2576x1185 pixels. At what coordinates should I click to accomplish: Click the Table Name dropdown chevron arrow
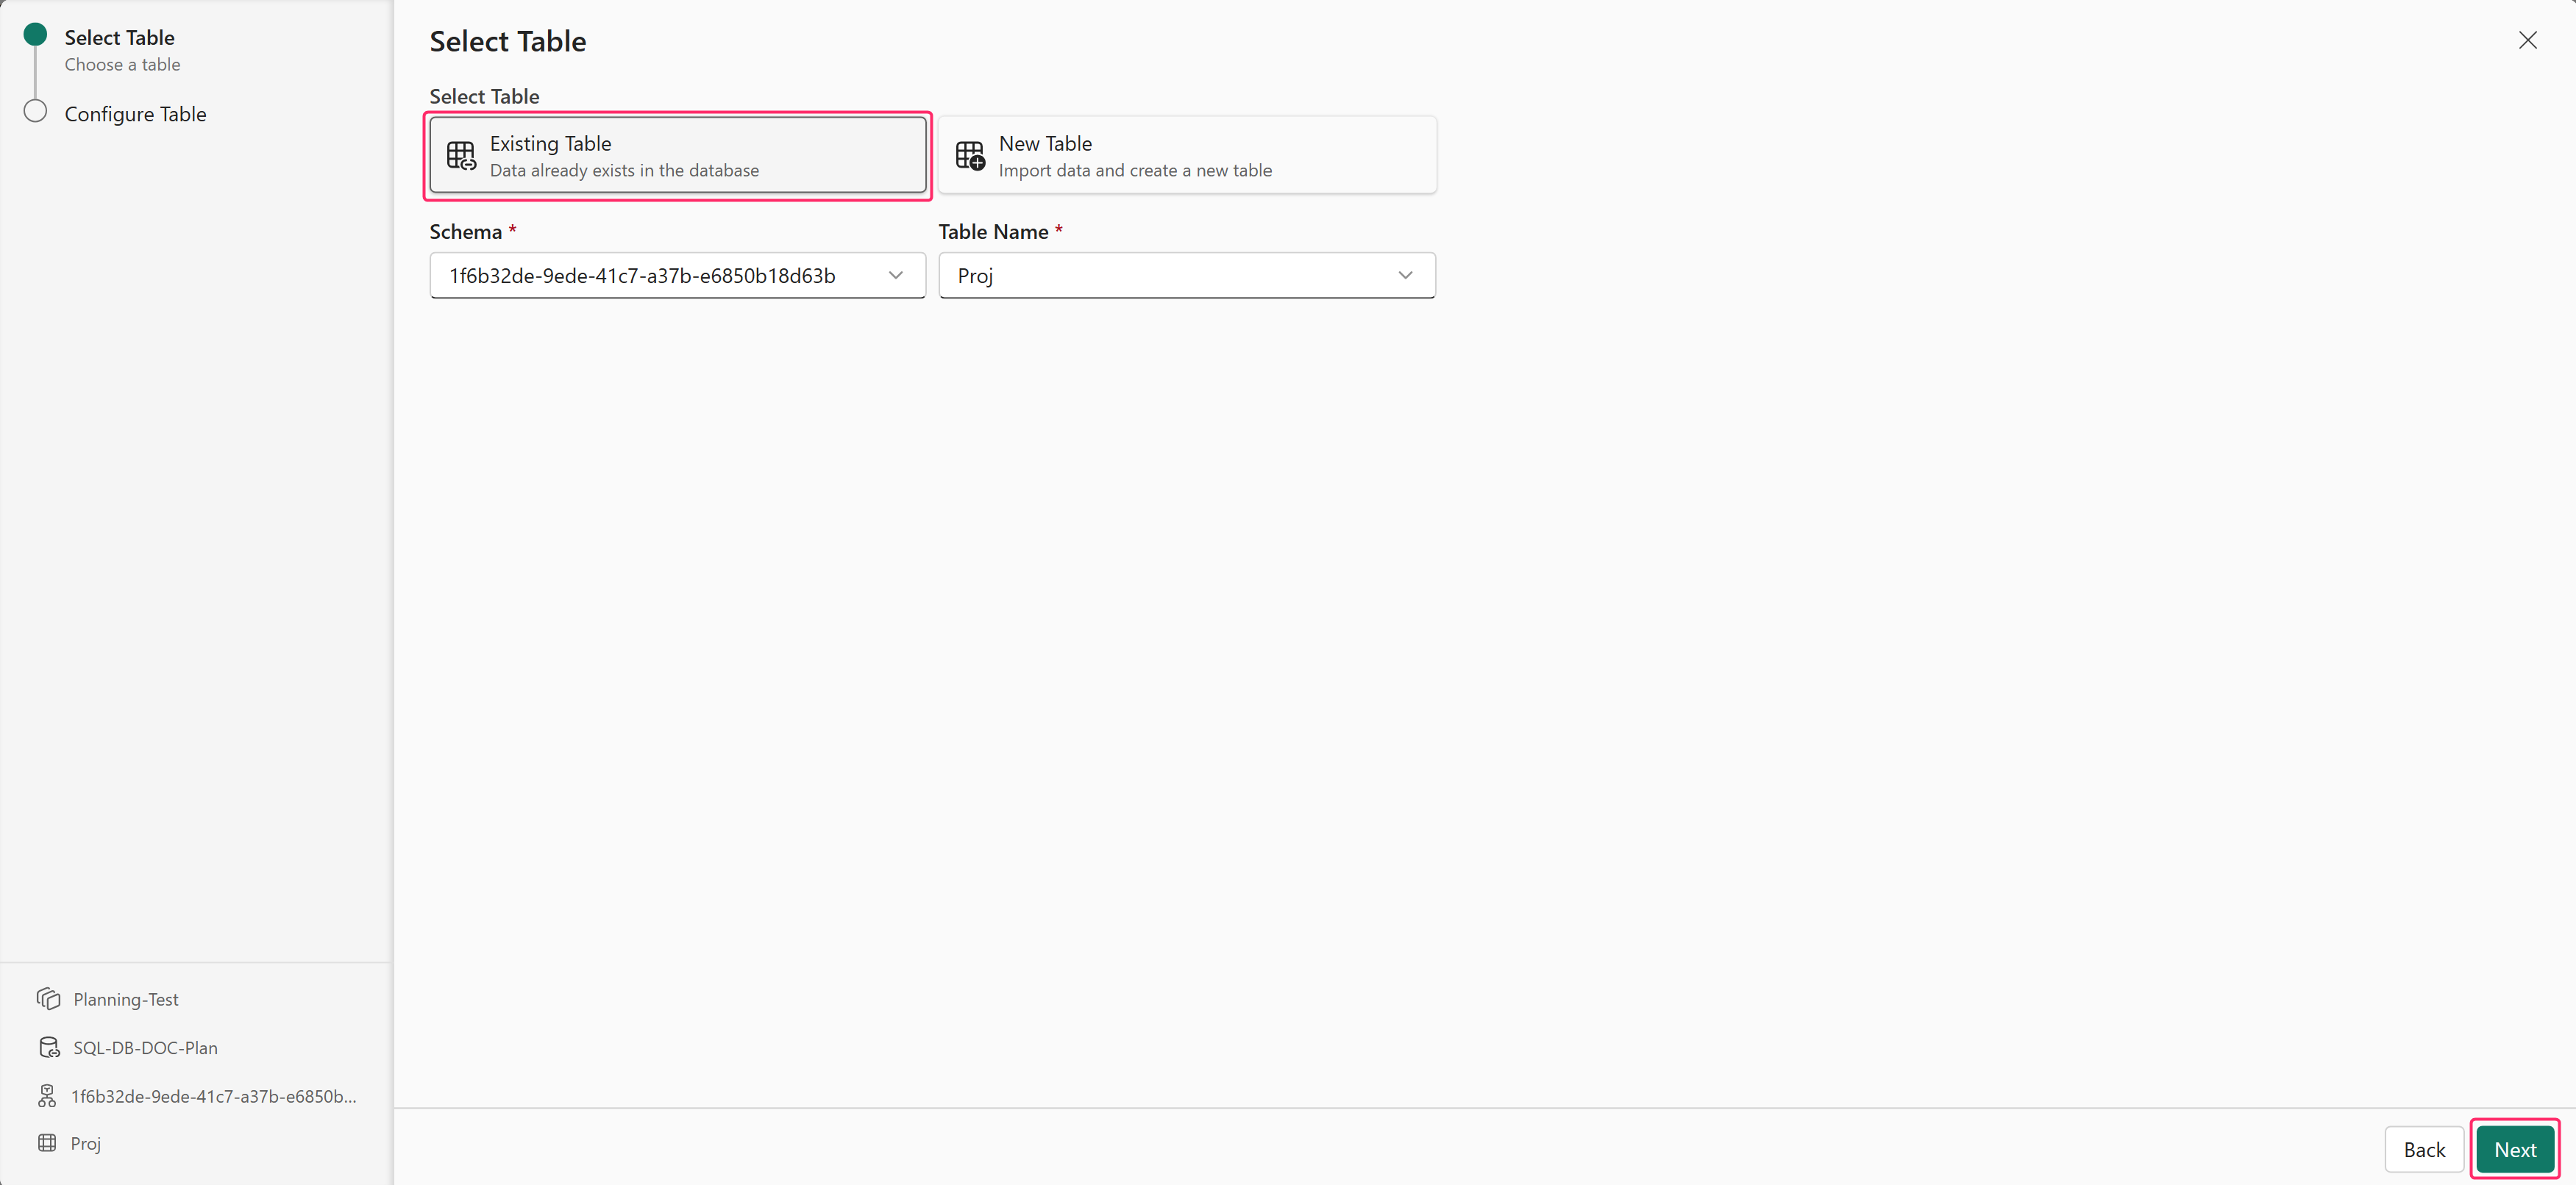(x=1405, y=276)
